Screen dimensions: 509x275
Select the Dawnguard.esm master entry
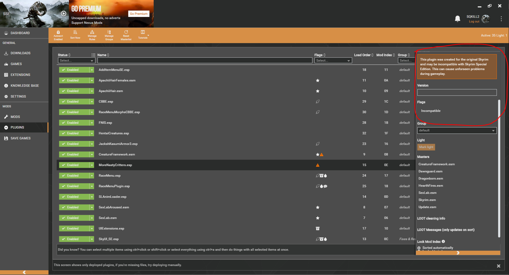tap(430, 172)
